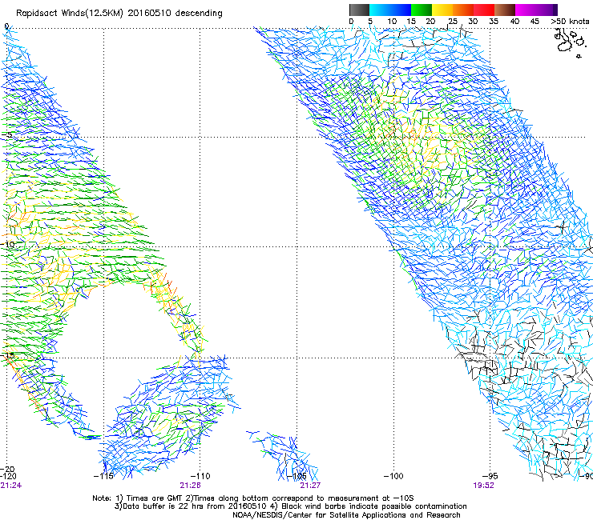Click the legend label '25'

(x=453, y=22)
